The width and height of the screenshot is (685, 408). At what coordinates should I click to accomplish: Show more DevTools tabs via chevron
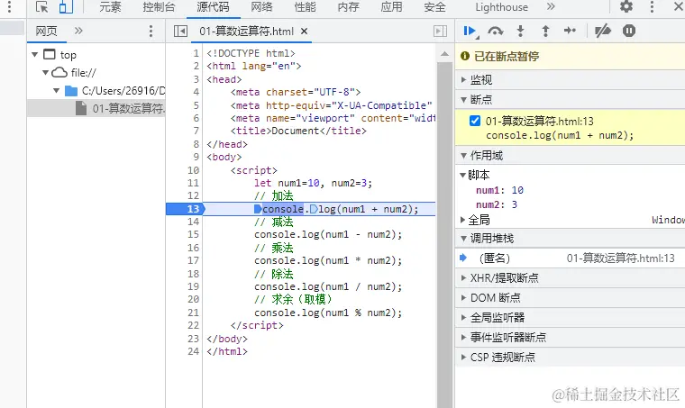point(551,6)
